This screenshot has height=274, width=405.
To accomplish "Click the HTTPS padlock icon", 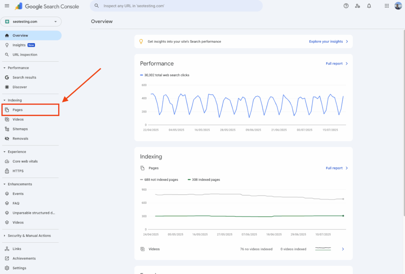I will [x=7, y=171].
